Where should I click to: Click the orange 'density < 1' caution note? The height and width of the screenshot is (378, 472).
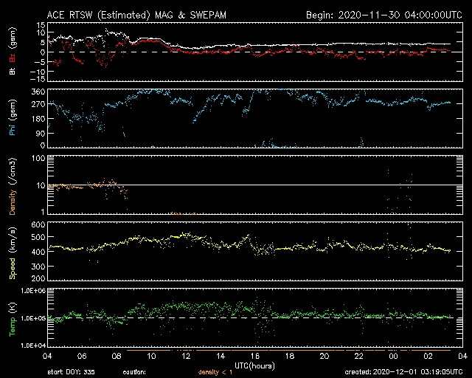pyautogui.click(x=215, y=372)
